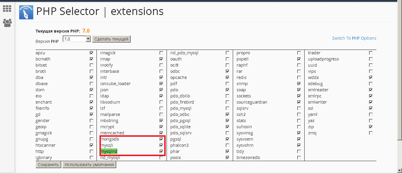Enable the imagick extension checkbox

161,53
